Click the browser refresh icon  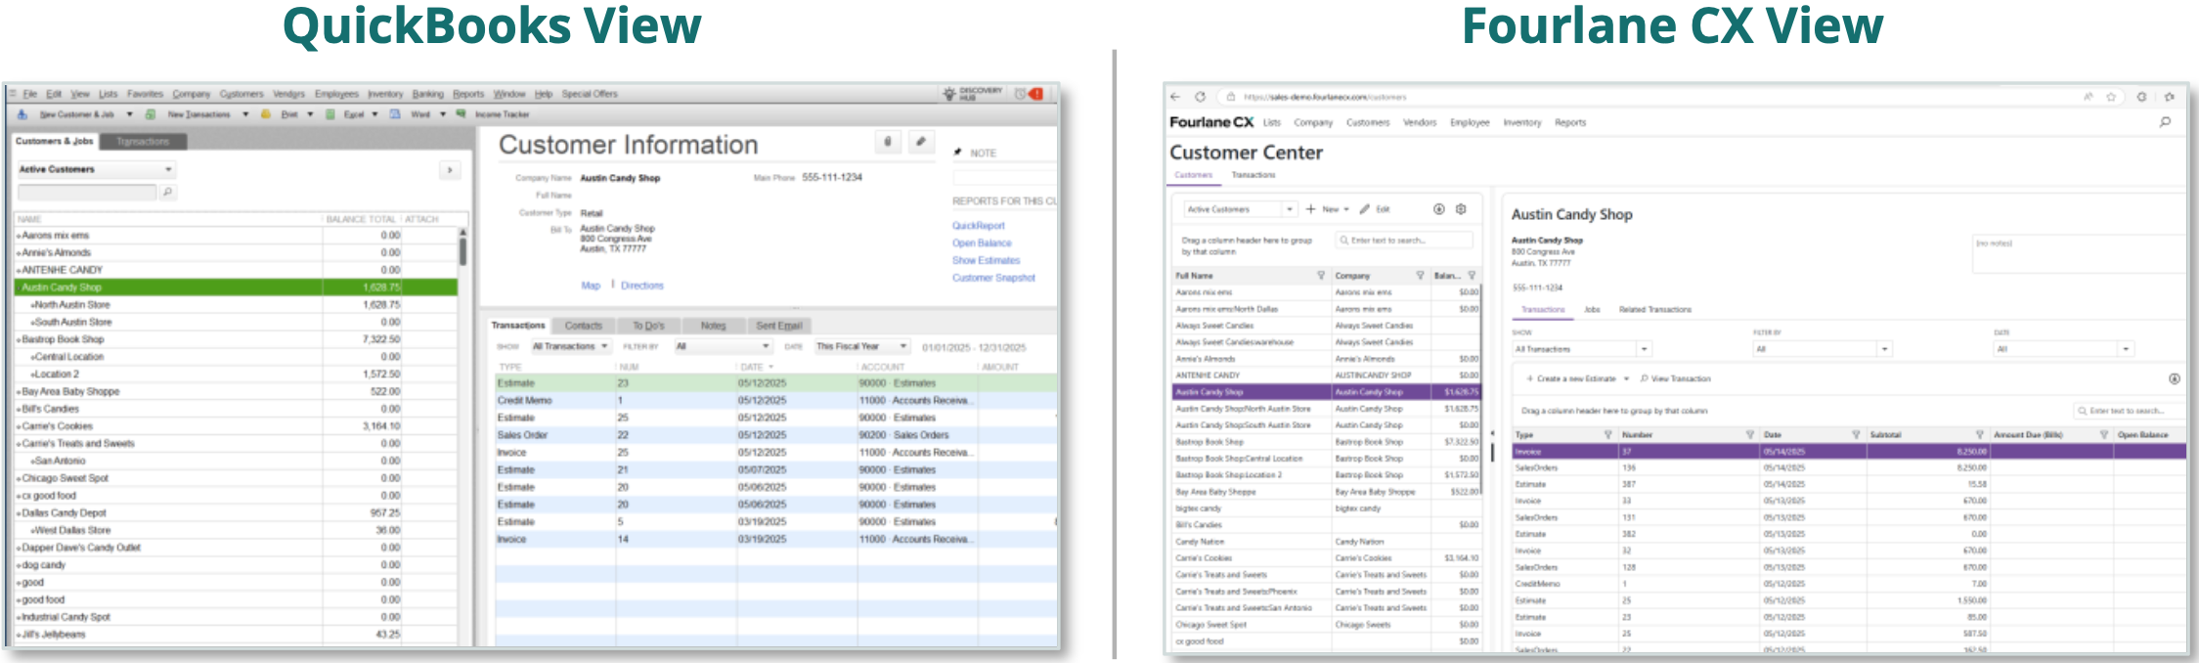(1201, 97)
